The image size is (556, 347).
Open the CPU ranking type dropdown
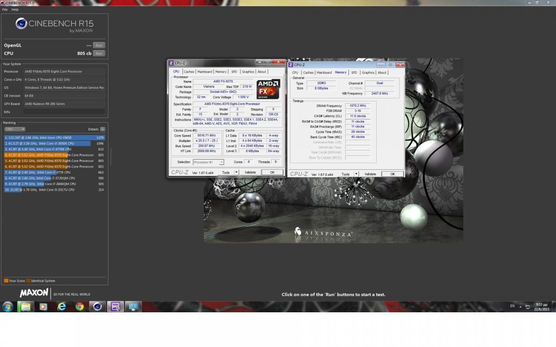click(15, 129)
